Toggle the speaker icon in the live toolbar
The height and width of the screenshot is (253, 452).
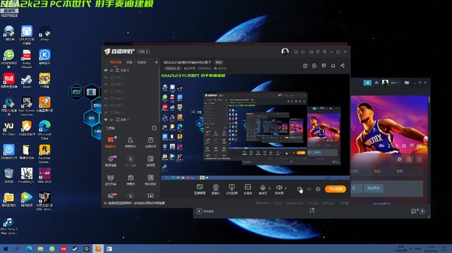279,188
